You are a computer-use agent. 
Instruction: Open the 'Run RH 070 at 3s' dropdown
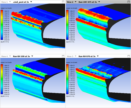pos(98,56)
